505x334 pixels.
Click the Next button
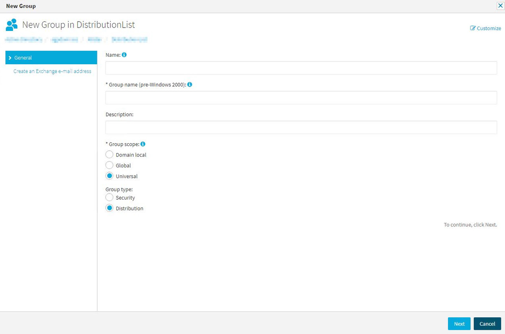point(459,324)
